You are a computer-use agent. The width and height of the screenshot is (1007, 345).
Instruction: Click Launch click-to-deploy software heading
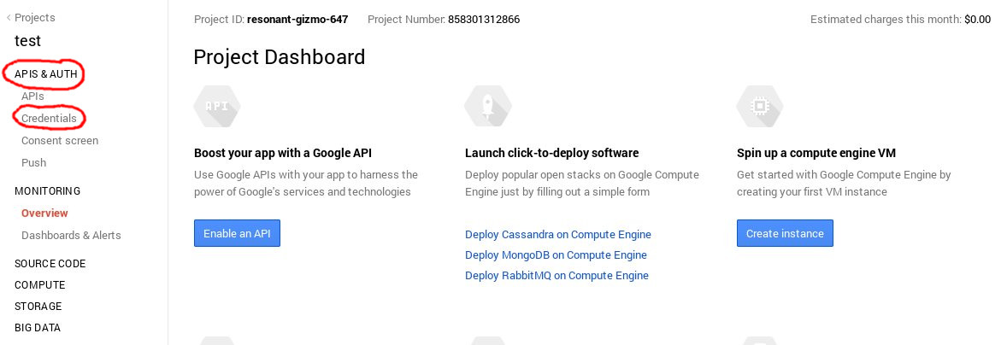[551, 153]
